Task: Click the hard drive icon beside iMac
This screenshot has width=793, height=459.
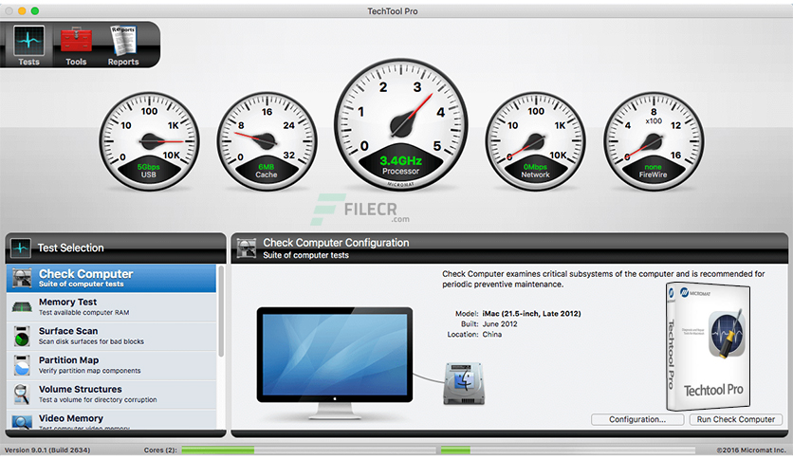Action: tap(464, 384)
